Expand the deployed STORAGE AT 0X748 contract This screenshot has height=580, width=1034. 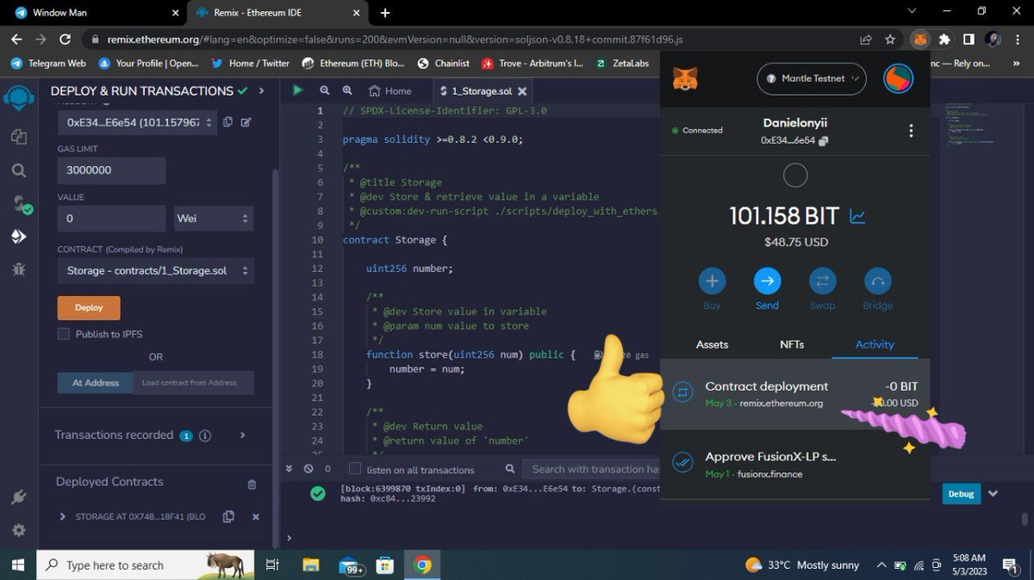tap(62, 516)
